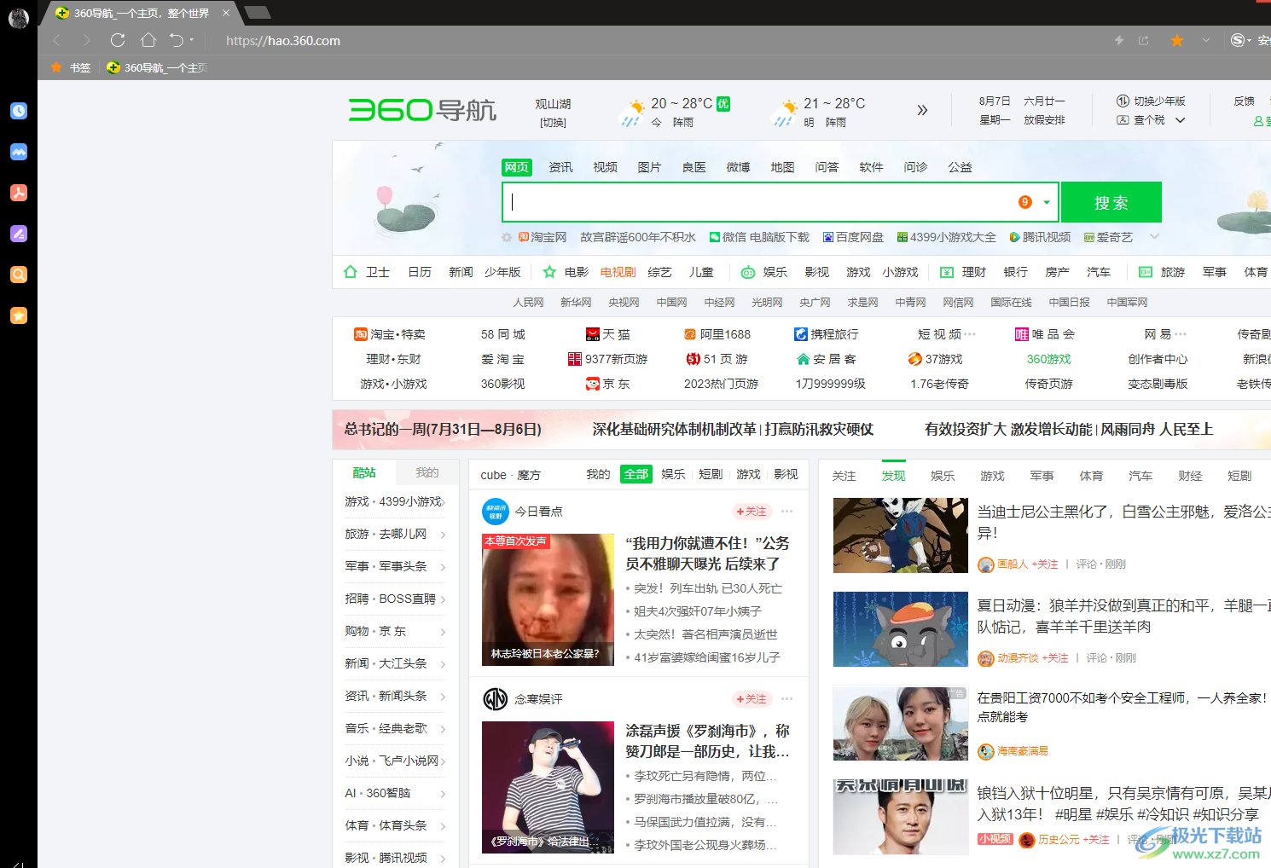Image resolution: width=1271 pixels, height=868 pixels.
Task: Go to browser home page icon
Action: [x=148, y=40]
